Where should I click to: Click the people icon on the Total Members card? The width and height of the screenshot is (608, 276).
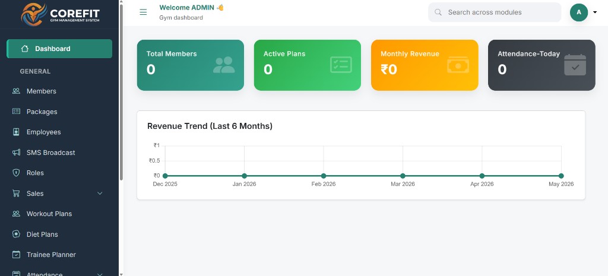click(224, 65)
